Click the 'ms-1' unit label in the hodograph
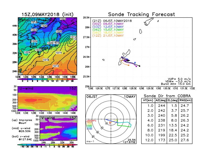Screen dimensions: 205x158 (x=90, y=141)
